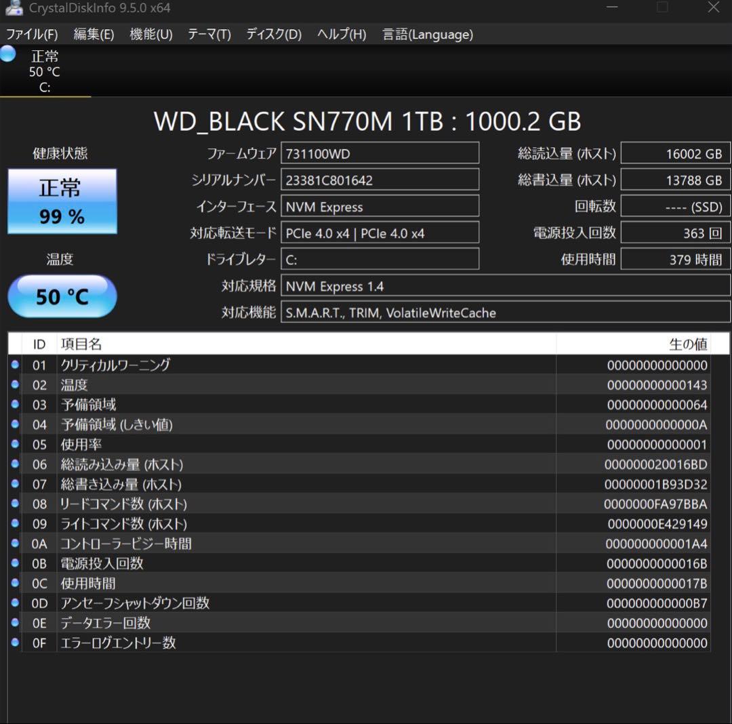Click the status lamp for 予備領域
The width and height of the screenshot is (732, 724).
point(16,405)
